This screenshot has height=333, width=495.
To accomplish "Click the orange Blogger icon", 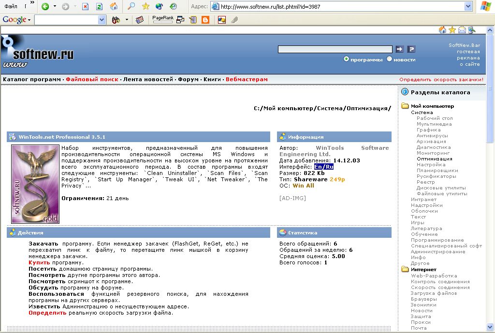I will coord(205,20).
